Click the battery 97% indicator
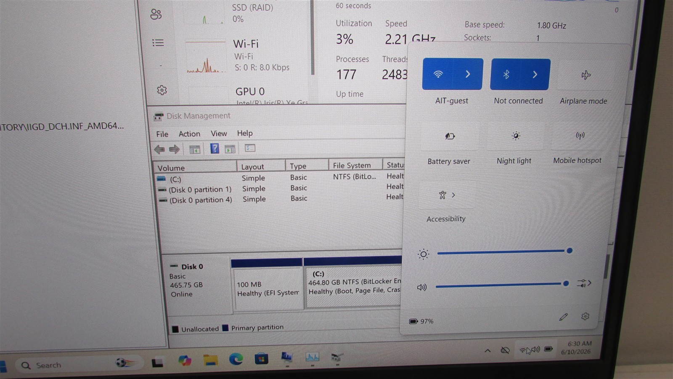 coord(421,321)
